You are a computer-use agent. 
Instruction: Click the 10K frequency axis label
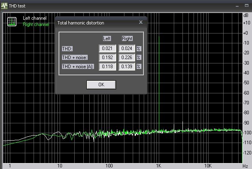(208, 166)
